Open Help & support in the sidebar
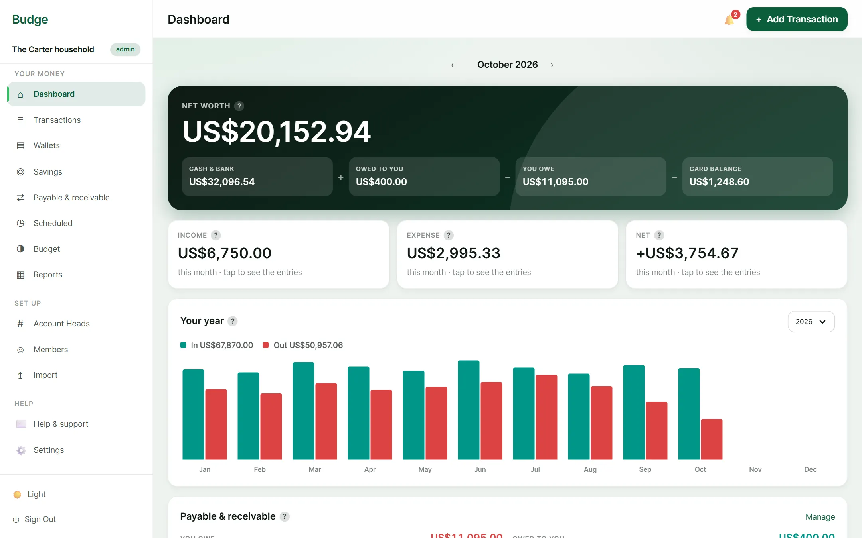This screenshot has width=862, height=538. 77,424
